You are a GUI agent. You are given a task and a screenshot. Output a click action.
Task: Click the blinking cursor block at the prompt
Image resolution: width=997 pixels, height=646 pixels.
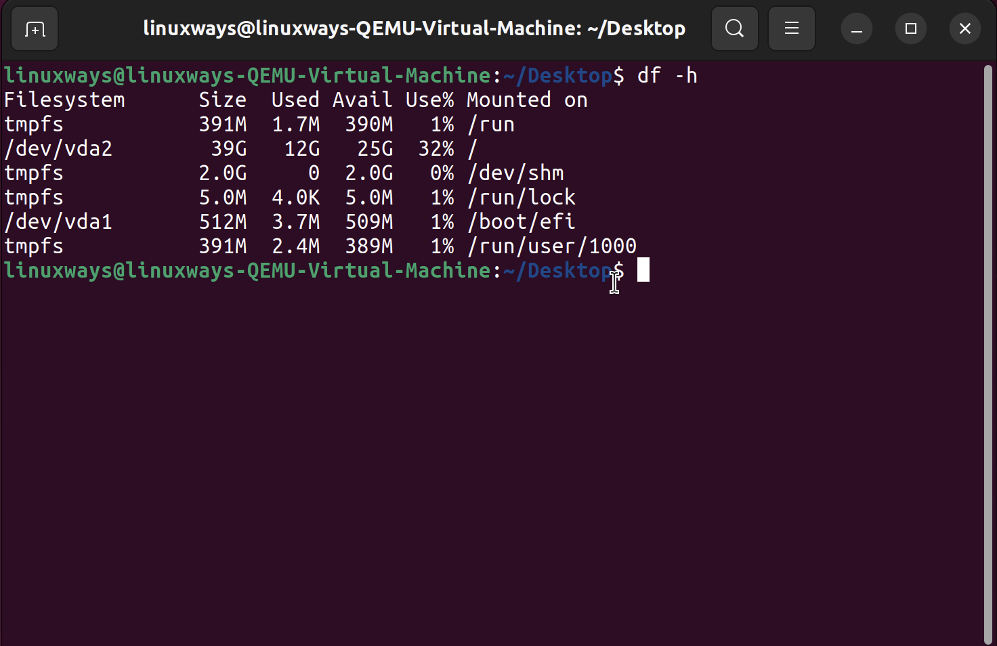pyautogui.click(x=643, y=270)
